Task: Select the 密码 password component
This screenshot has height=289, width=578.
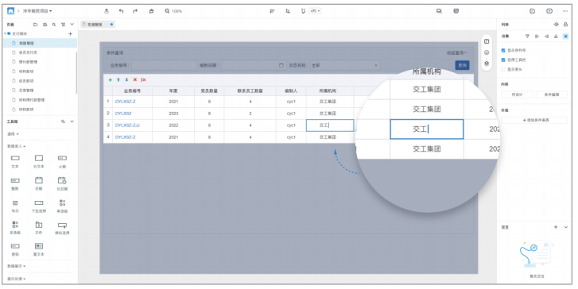Action: pos(15,249)
